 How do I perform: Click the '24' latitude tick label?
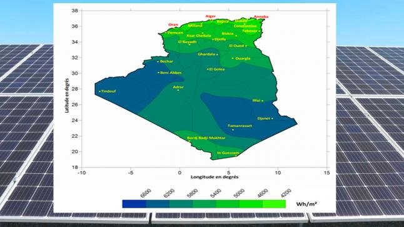pos(74,120)
